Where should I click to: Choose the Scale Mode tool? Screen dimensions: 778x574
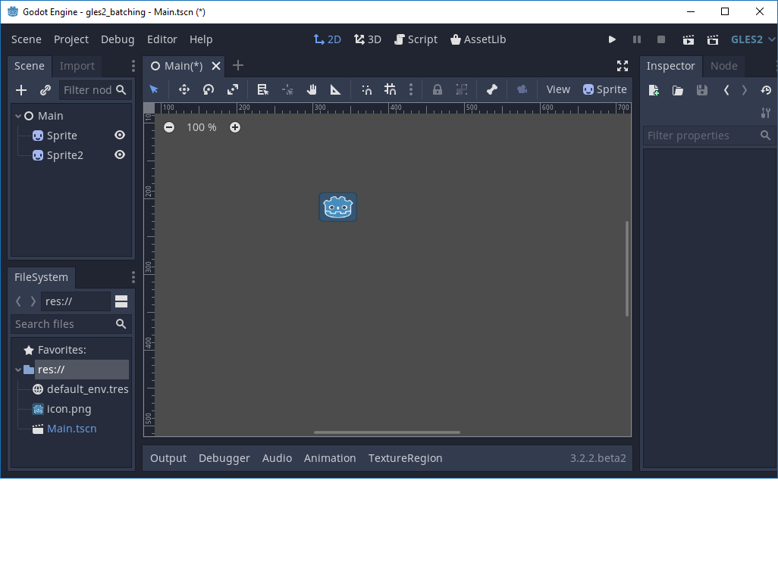point(232,89)
